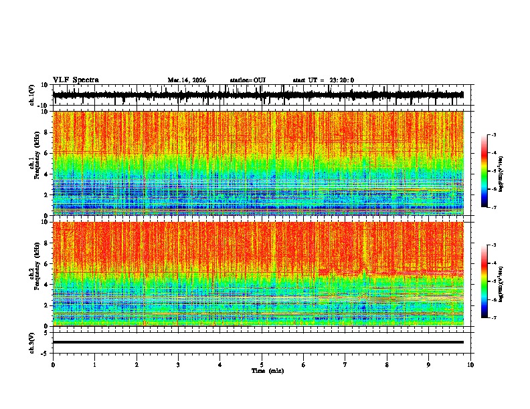530x409 pixels.
Task: Click the ch.1 spectrogram color scale bar
Action: point(484,171)
